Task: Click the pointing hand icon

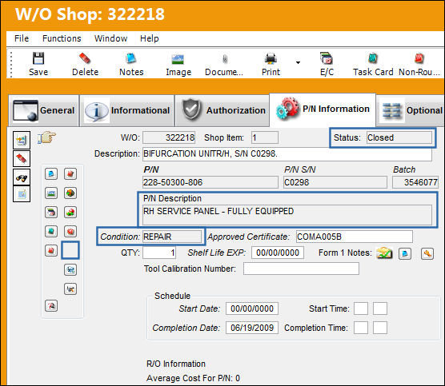Action: (x=46, y=137)
